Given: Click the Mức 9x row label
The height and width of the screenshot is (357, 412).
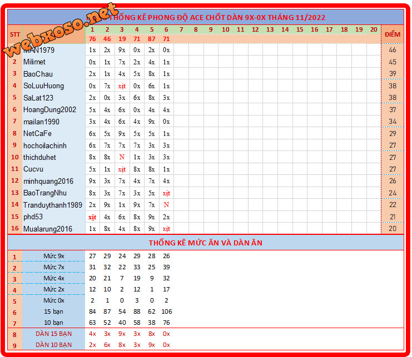Looking at the screenshot, I should [x=54, y=256].
